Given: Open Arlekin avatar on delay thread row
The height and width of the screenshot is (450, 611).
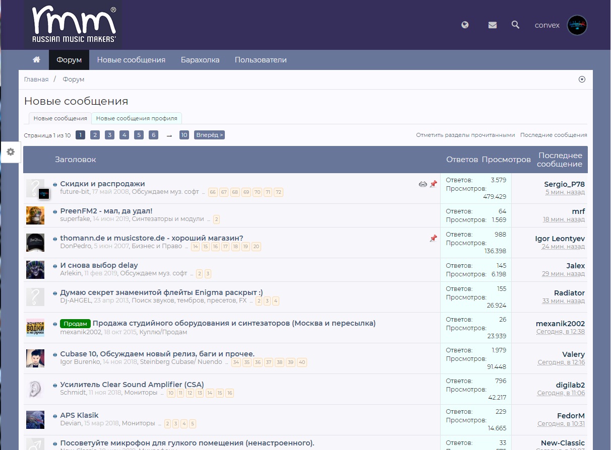Looking at the screenshot, I should [x=35, y=270].
